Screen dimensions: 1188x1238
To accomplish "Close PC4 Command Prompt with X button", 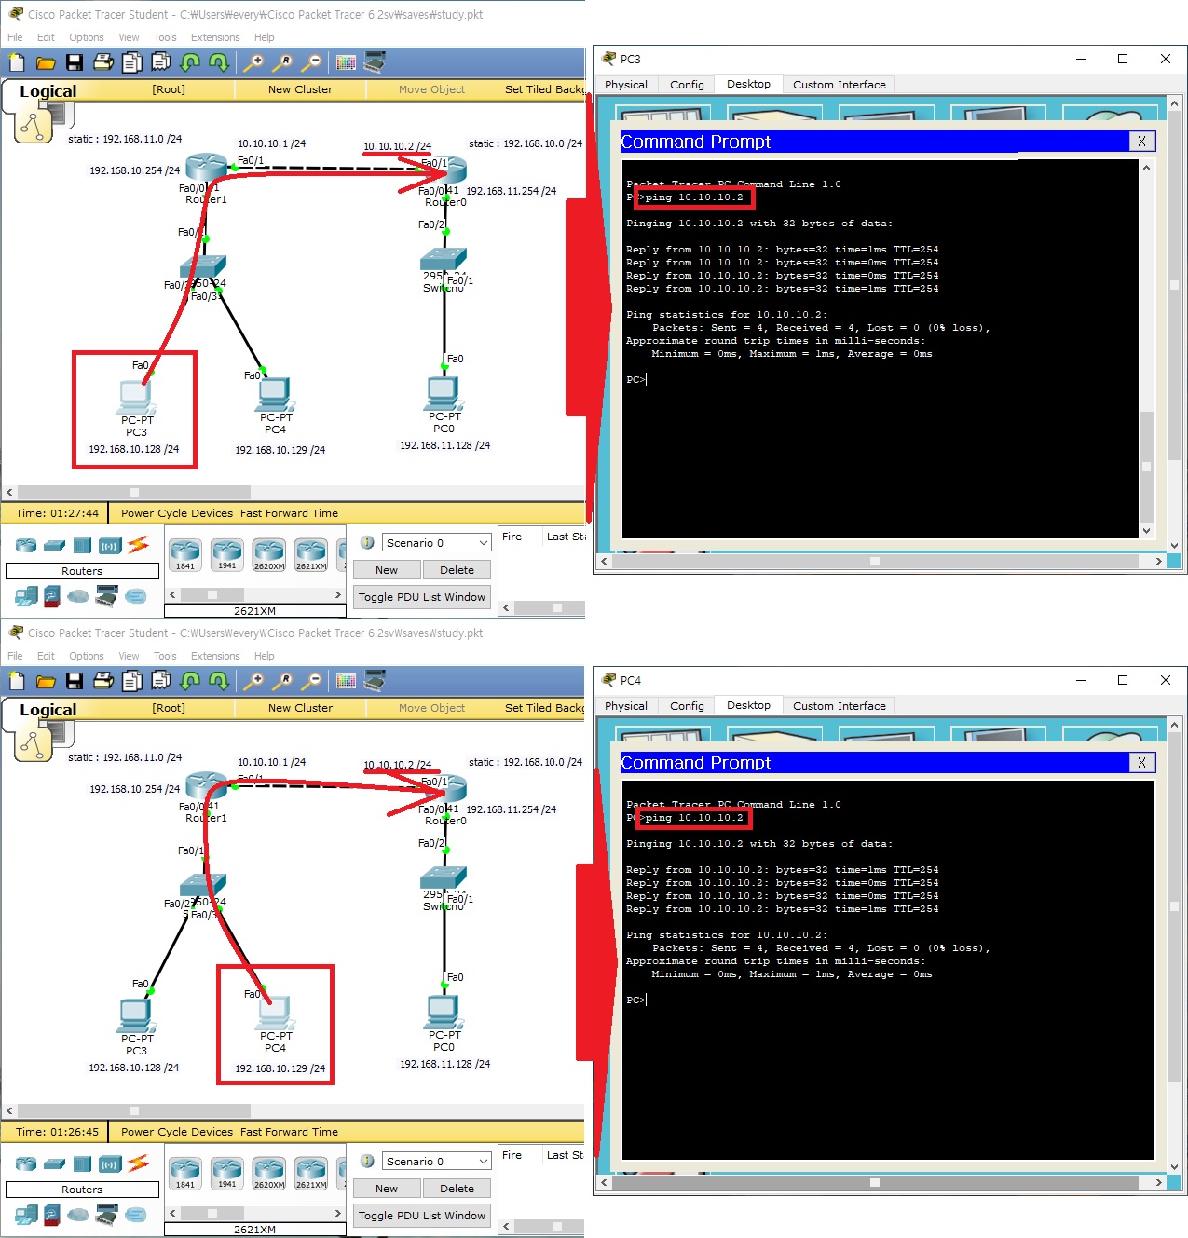I will [1141, 763].
